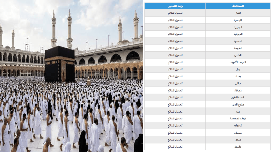Open تحميل النتائج link for الصمود

click(175, 41)
